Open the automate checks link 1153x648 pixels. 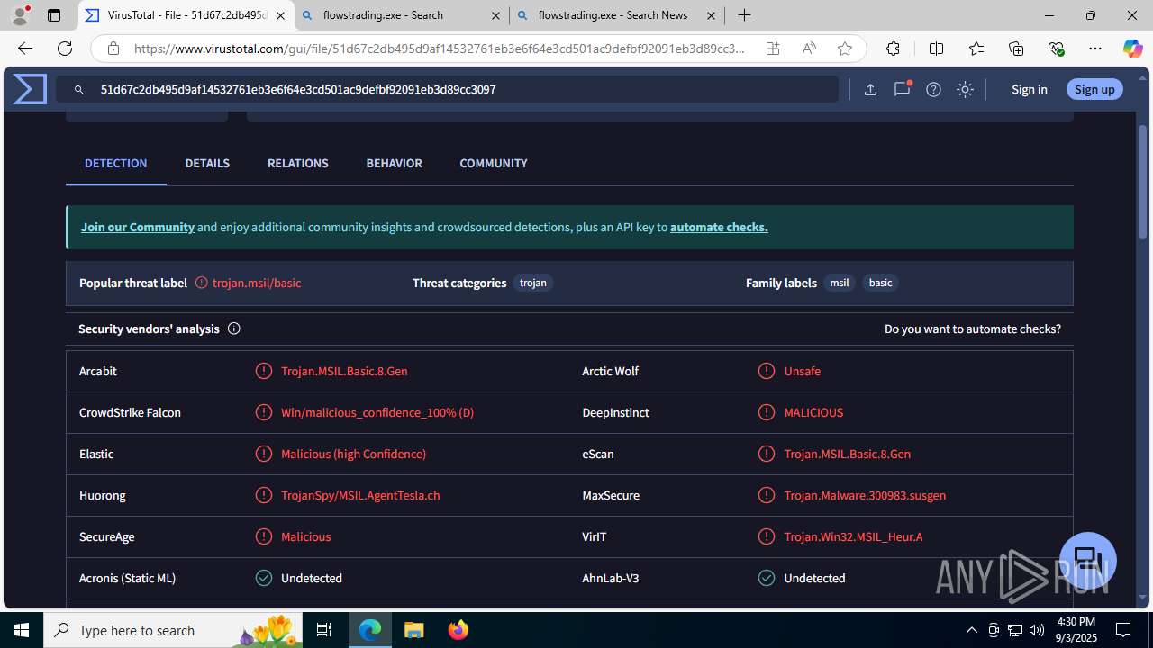pos(719,227)
